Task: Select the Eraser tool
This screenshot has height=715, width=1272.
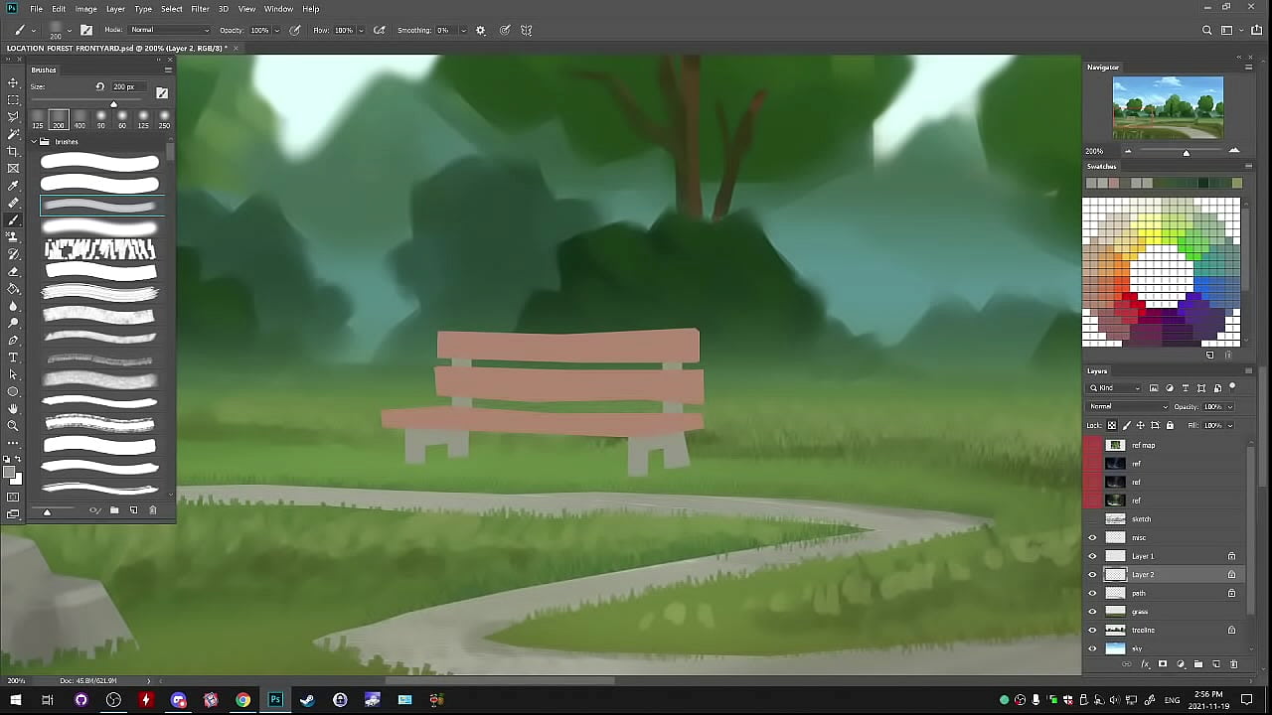Action: coord(13,271)
